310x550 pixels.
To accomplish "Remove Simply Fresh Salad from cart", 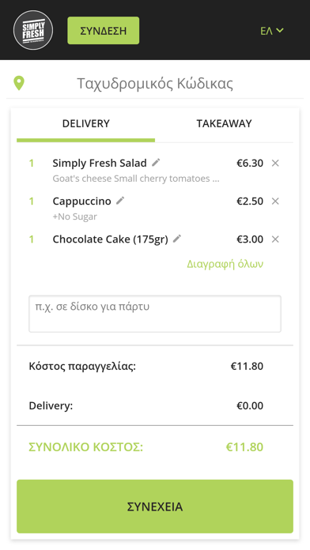I will pos(275,163).
